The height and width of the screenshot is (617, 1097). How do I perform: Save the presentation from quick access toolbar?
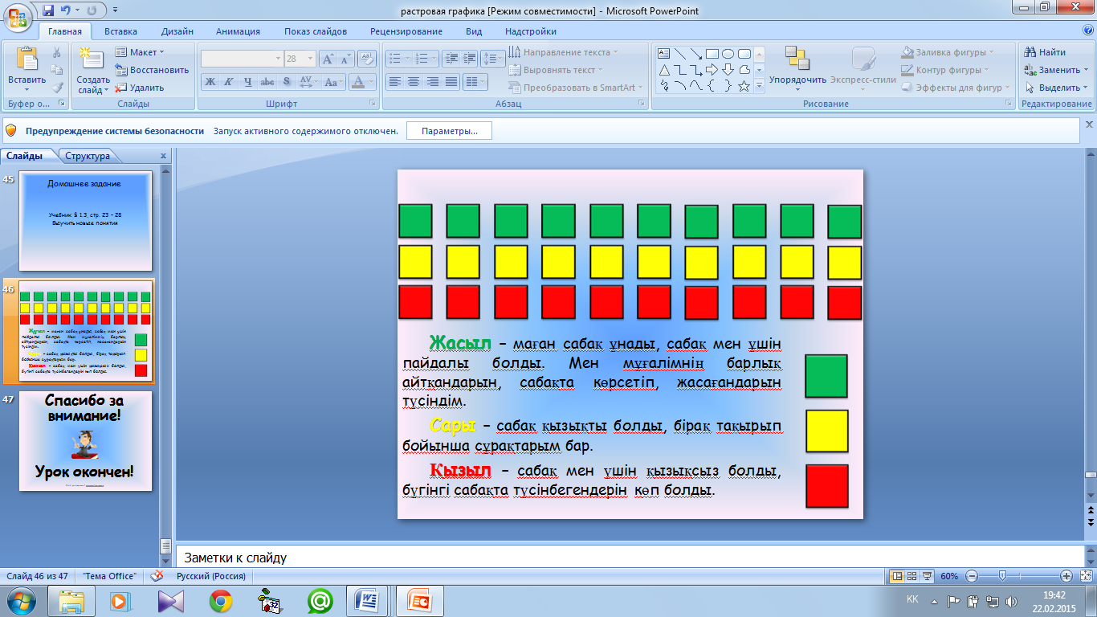(49, 10)
